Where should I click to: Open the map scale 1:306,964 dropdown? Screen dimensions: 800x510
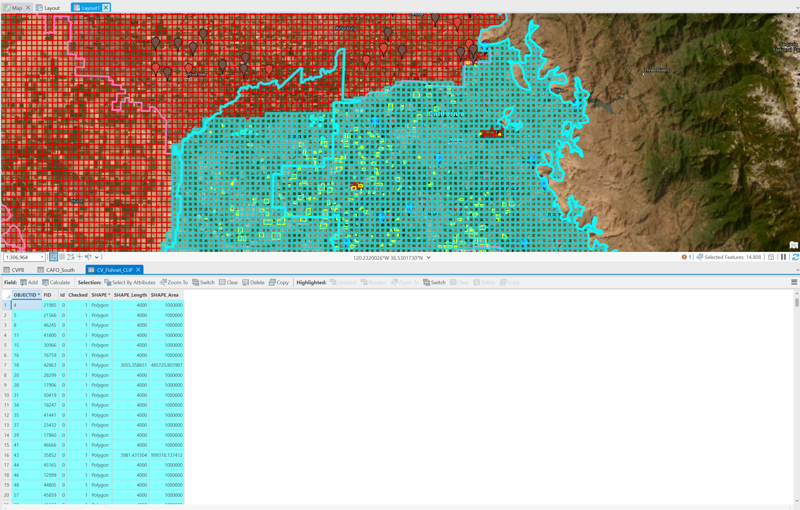[x=42, y=257]
